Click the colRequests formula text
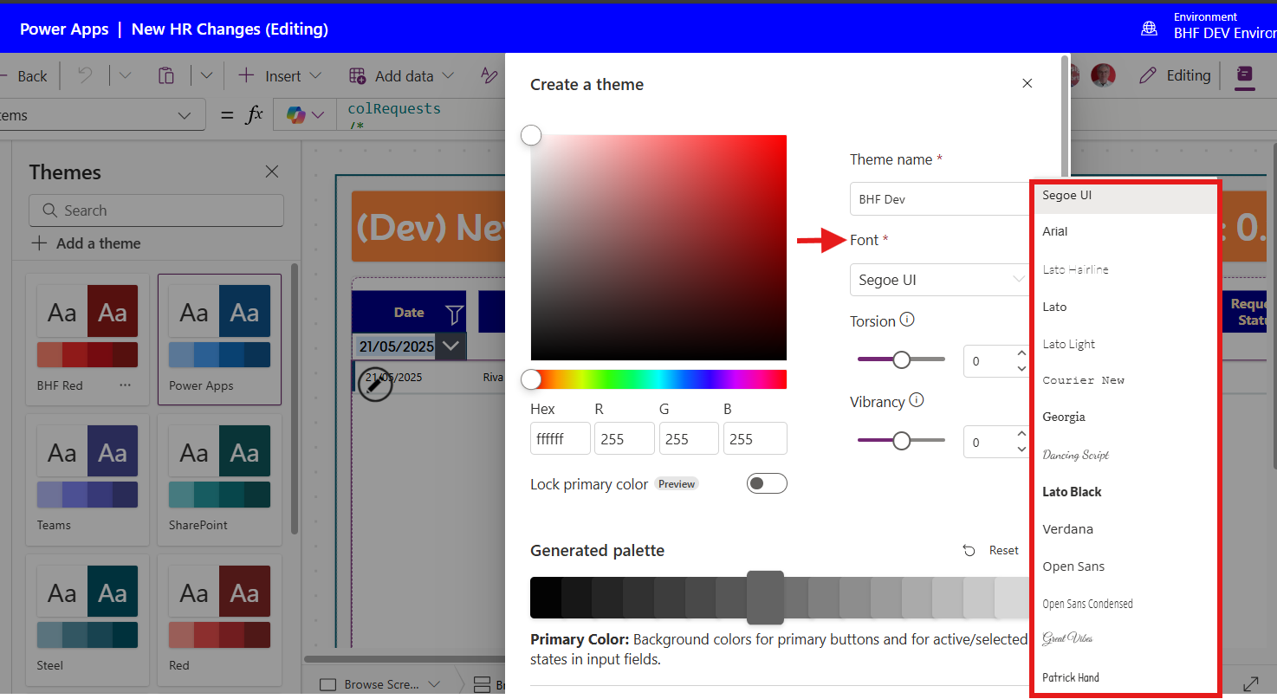 [x=394, y=109]
